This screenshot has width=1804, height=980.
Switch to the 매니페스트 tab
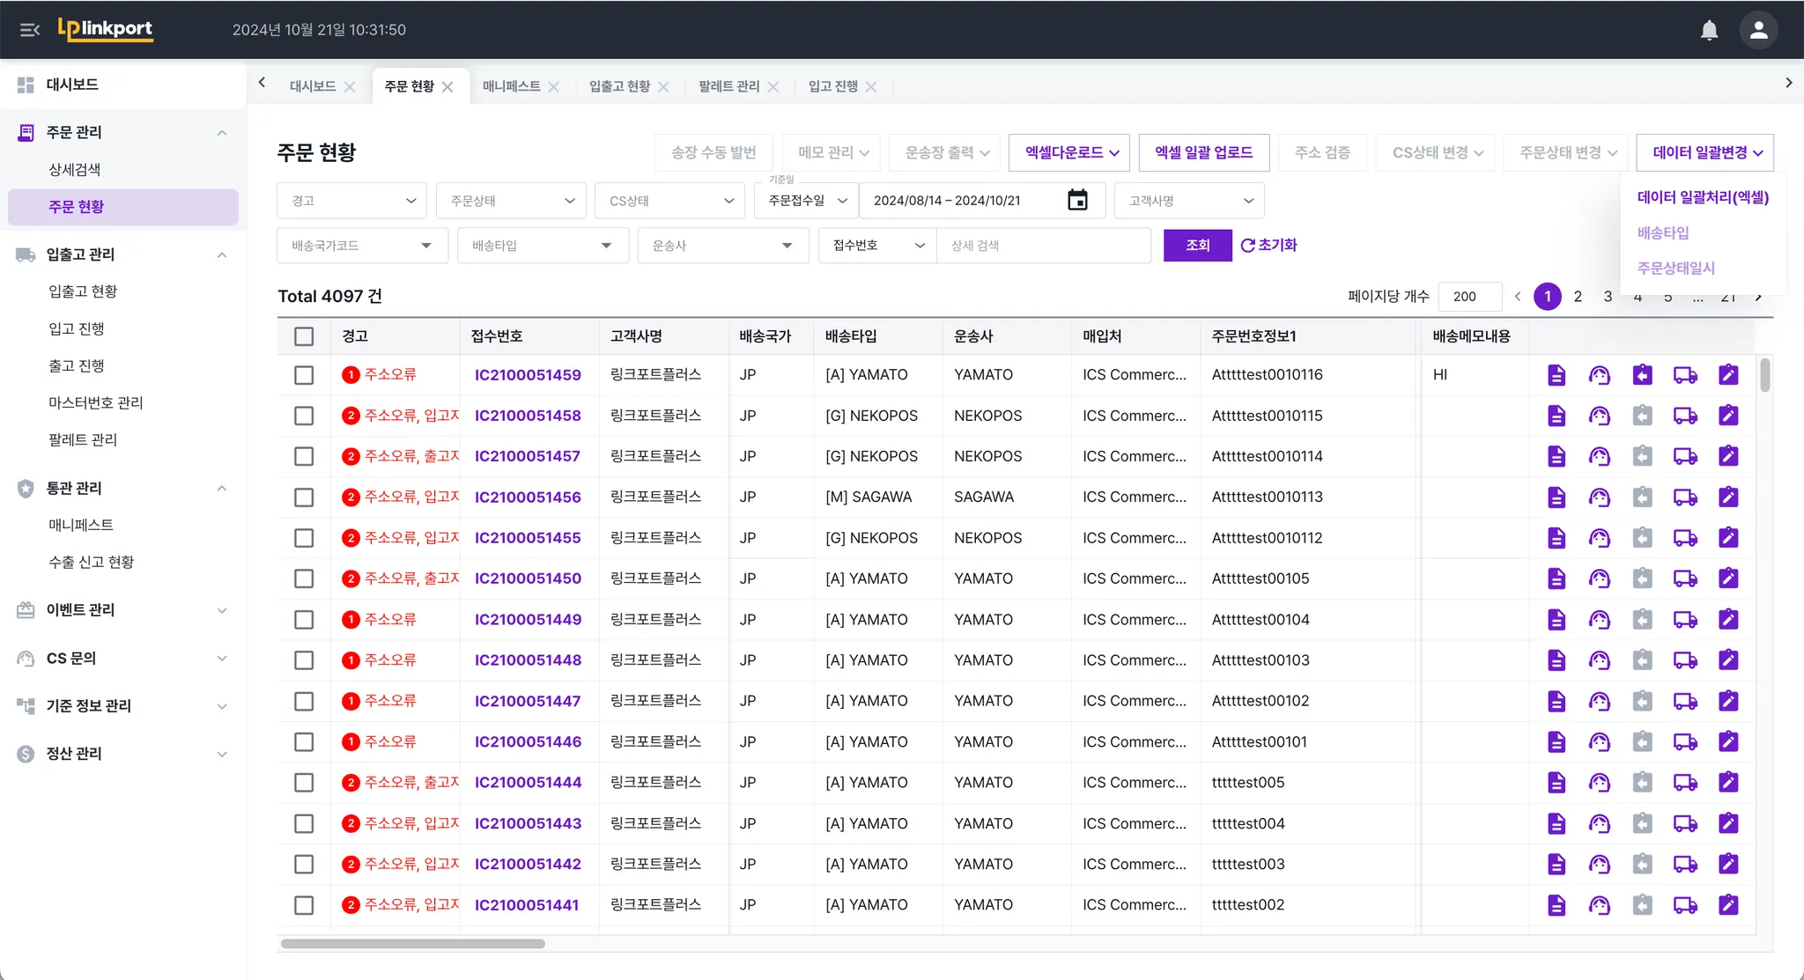tap(511, 86)
